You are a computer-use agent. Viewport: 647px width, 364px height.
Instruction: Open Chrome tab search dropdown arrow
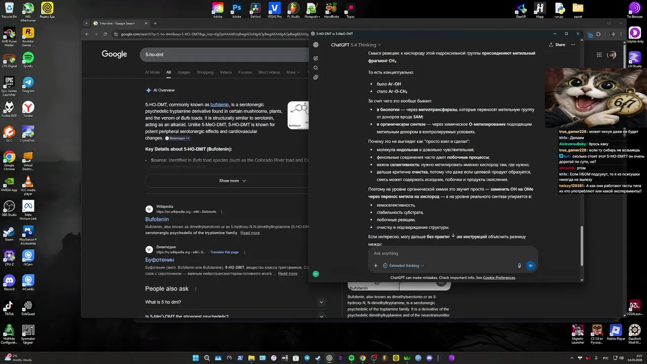pyautogui.click(x=87, y=23)
